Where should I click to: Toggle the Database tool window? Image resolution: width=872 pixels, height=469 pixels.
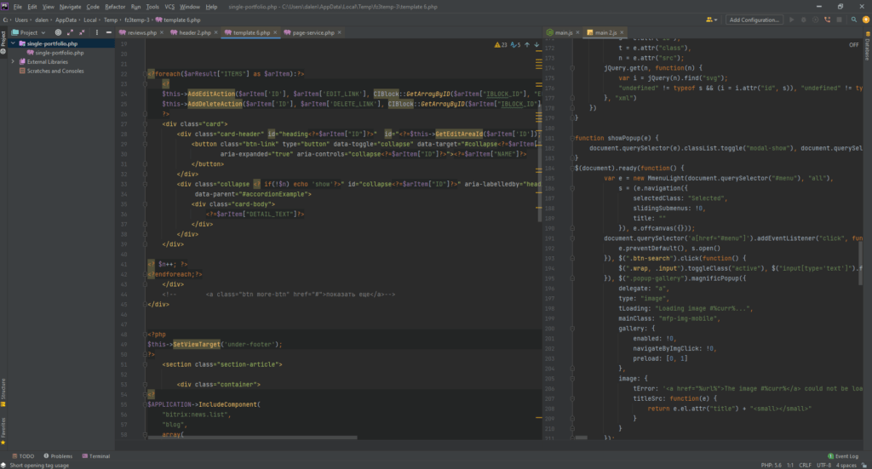coord(867,51)
